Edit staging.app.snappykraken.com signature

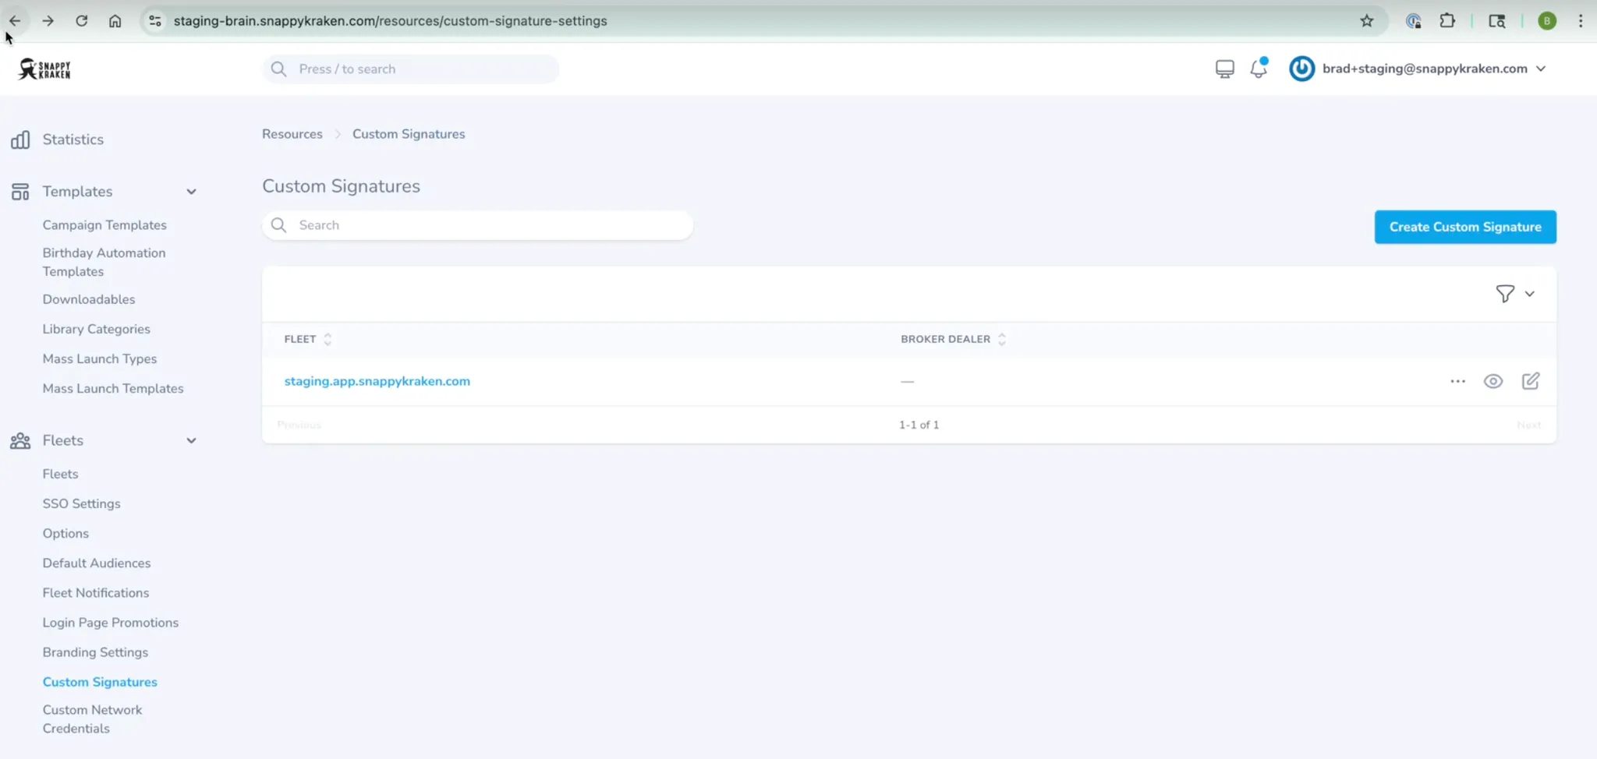click(1531, 381)
